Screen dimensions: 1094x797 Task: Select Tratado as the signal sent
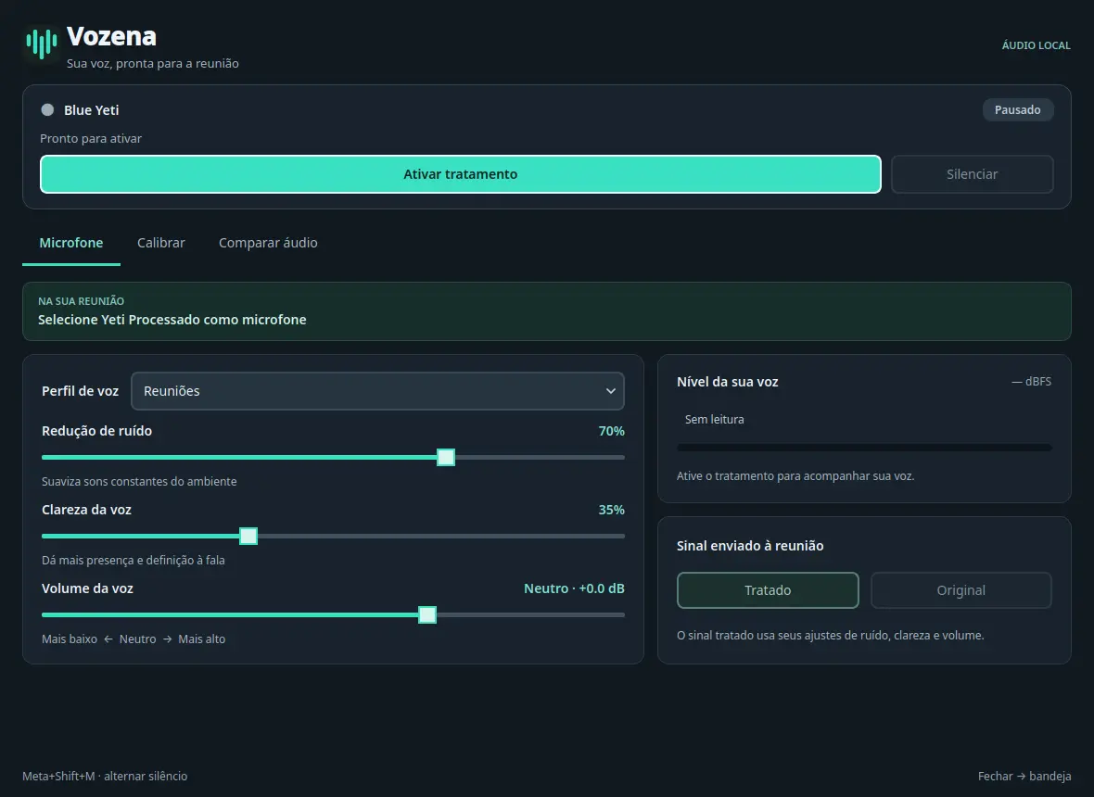click(x=768, y=590)
